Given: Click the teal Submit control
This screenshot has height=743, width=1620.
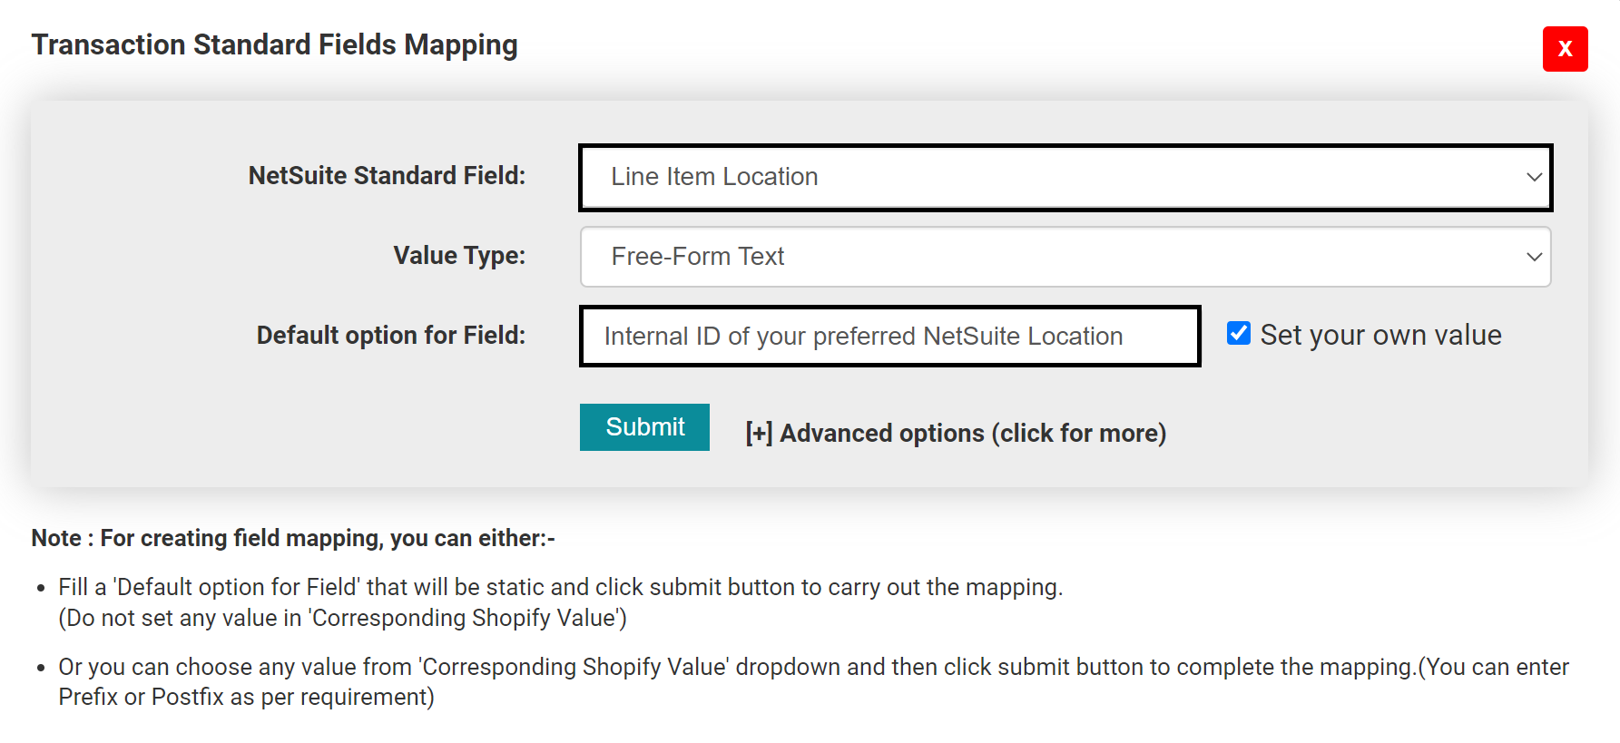Looking at the screenshot, I should pos(644,426).
